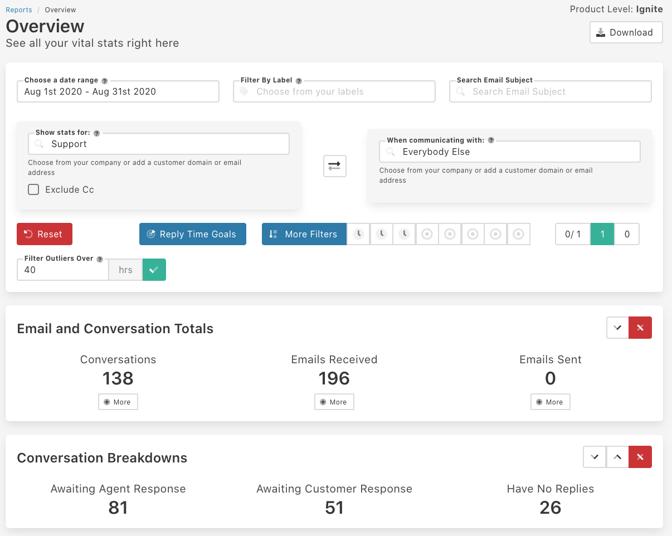Select the last target filter icon
672x536 pixels.
click(x=518, y=234)
